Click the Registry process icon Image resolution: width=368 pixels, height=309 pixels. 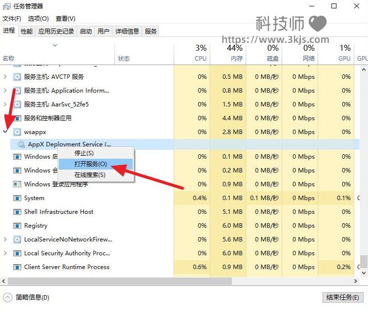17,226
